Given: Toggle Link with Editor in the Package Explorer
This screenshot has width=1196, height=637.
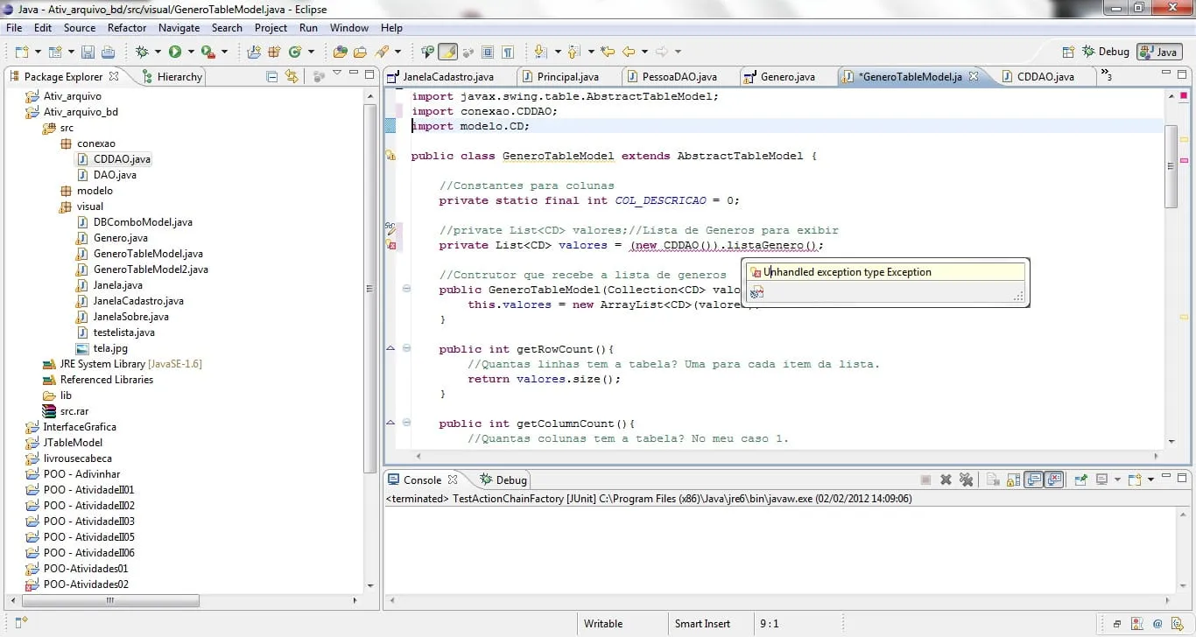Looking at the screenshot, I should 292,77.
